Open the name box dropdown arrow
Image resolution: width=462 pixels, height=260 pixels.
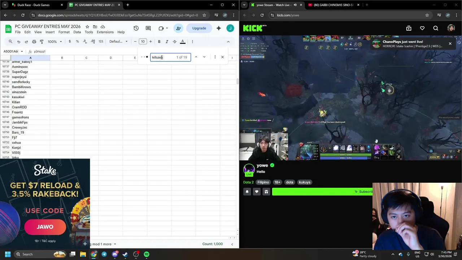pos(22,52)
